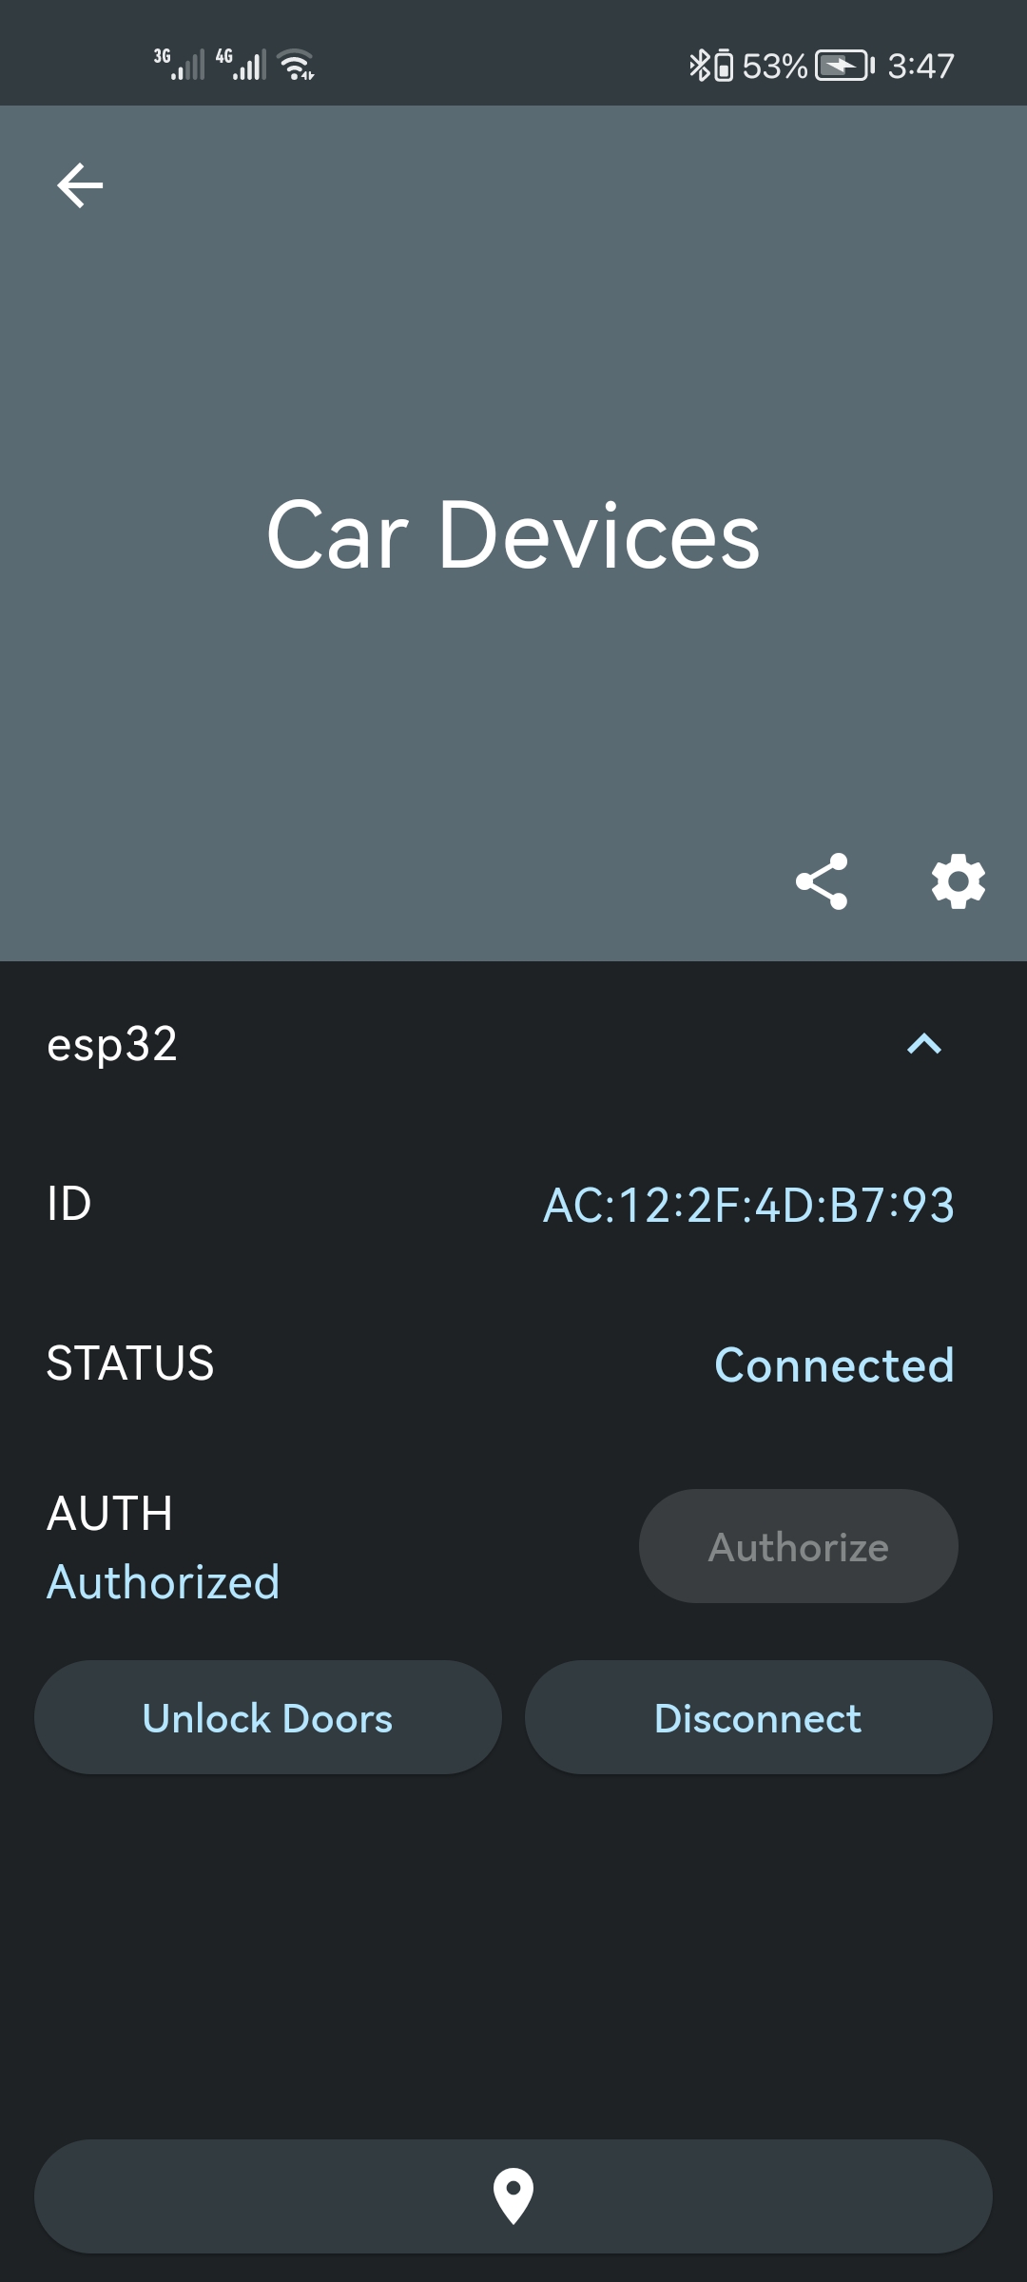1027x2282 pixels.
Task: Navigate back using the arrow icon
Action: tap(80, 184)
